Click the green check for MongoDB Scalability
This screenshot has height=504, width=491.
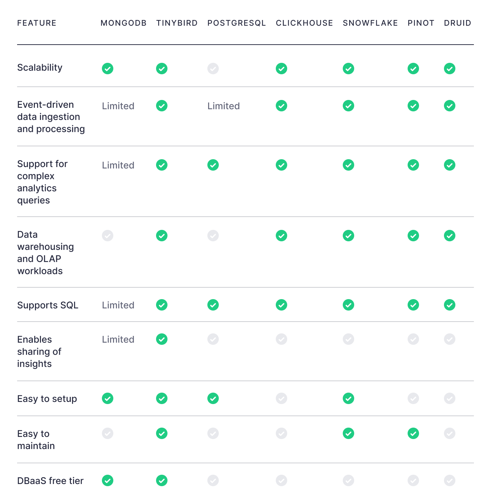coord(108,69)
